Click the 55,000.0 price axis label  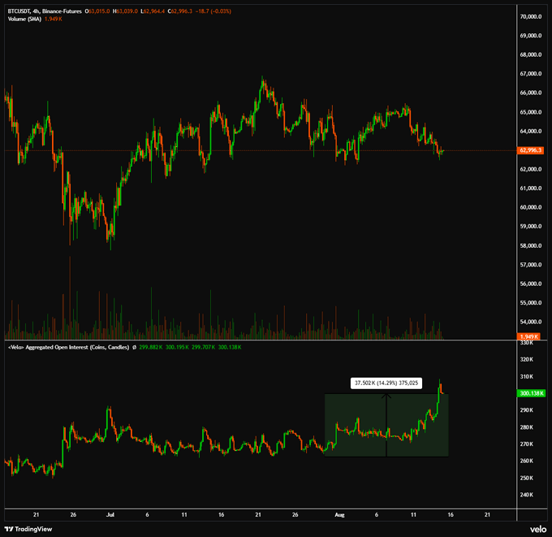coord(531,303)
